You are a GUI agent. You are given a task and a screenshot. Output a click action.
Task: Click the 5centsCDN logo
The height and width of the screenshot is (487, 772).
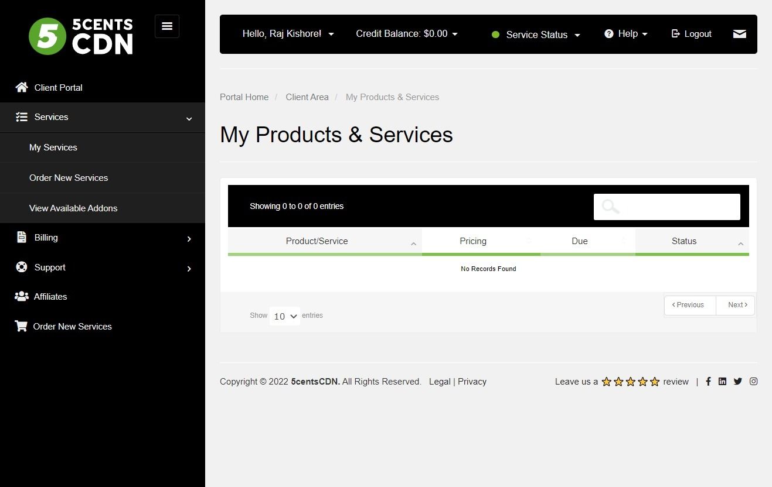81,36
